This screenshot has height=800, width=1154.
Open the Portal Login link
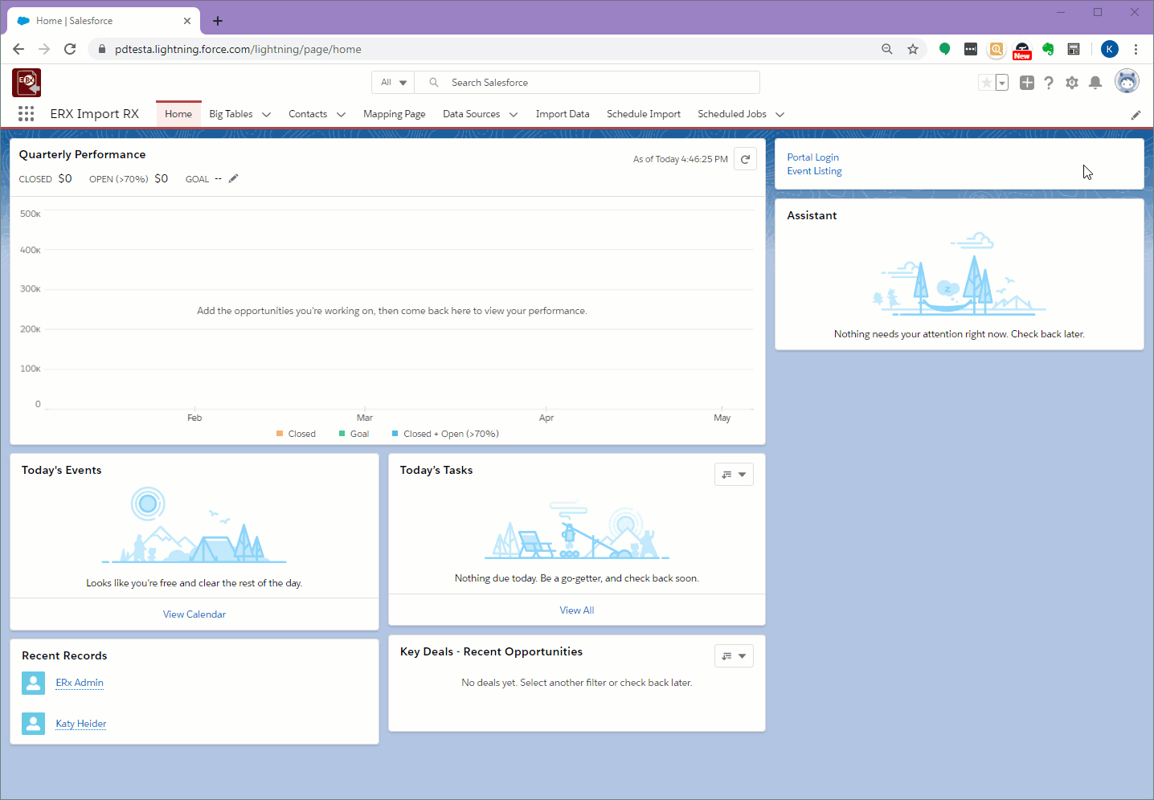click(x=812, y=157)
